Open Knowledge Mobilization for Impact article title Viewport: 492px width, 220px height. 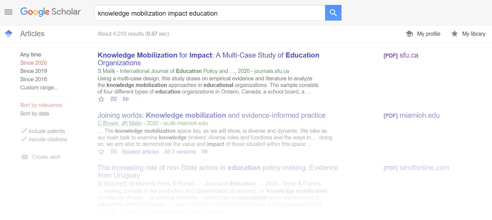208,59
